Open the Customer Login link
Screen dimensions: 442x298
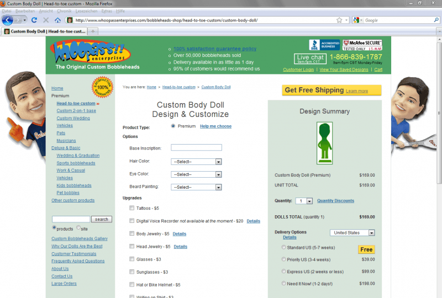tap(298, 70)
